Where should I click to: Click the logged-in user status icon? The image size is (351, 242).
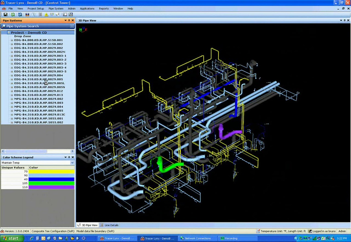[310, 231]
